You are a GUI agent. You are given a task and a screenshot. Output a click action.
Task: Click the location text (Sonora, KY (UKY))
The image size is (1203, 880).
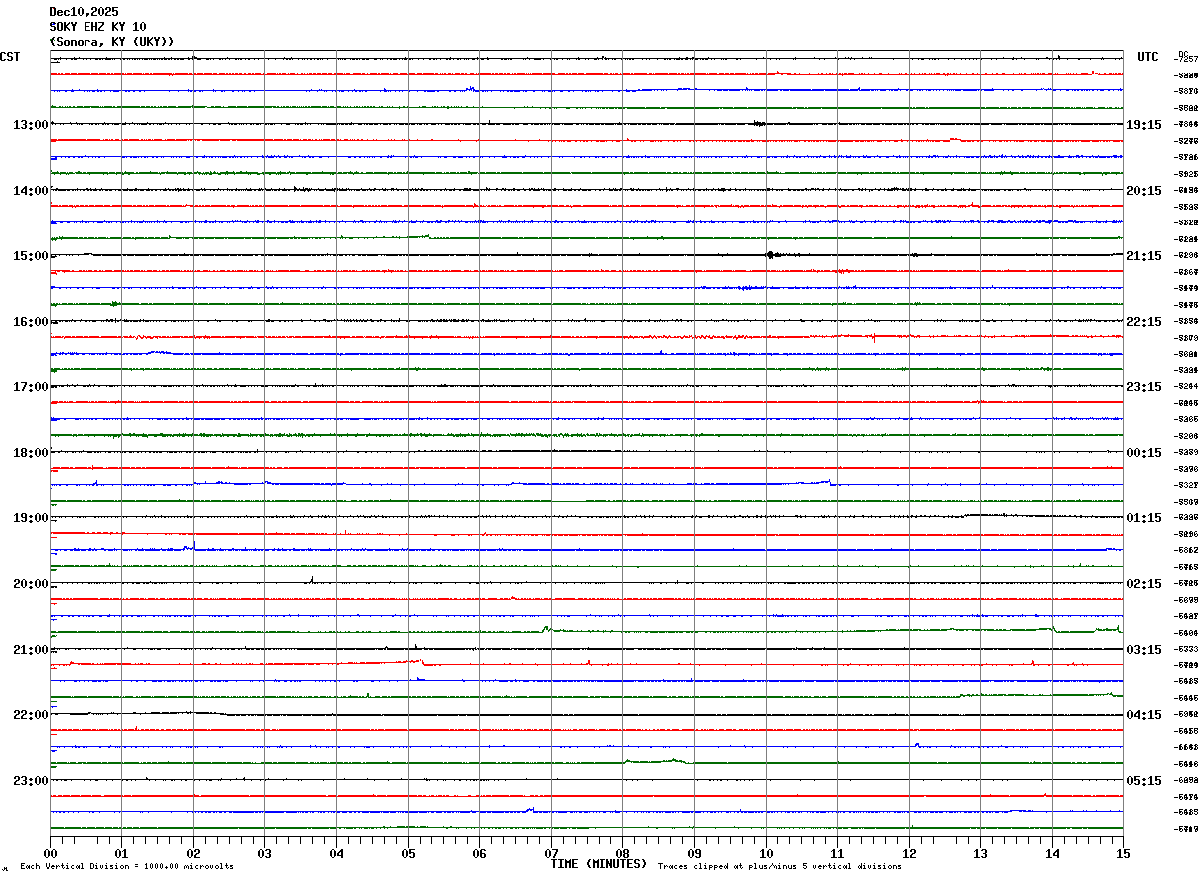(111, 42)
